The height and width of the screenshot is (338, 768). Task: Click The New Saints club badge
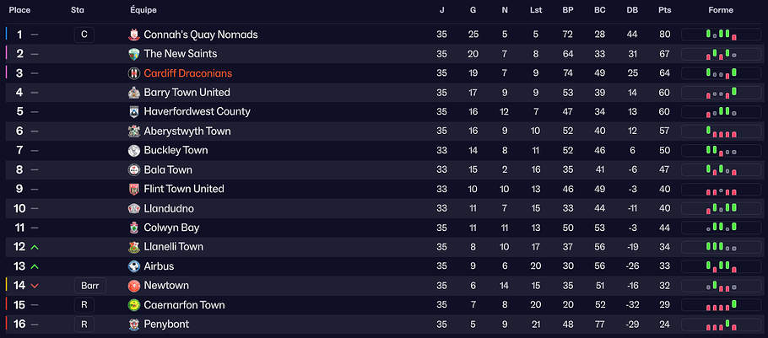click(x=133, y=54)
